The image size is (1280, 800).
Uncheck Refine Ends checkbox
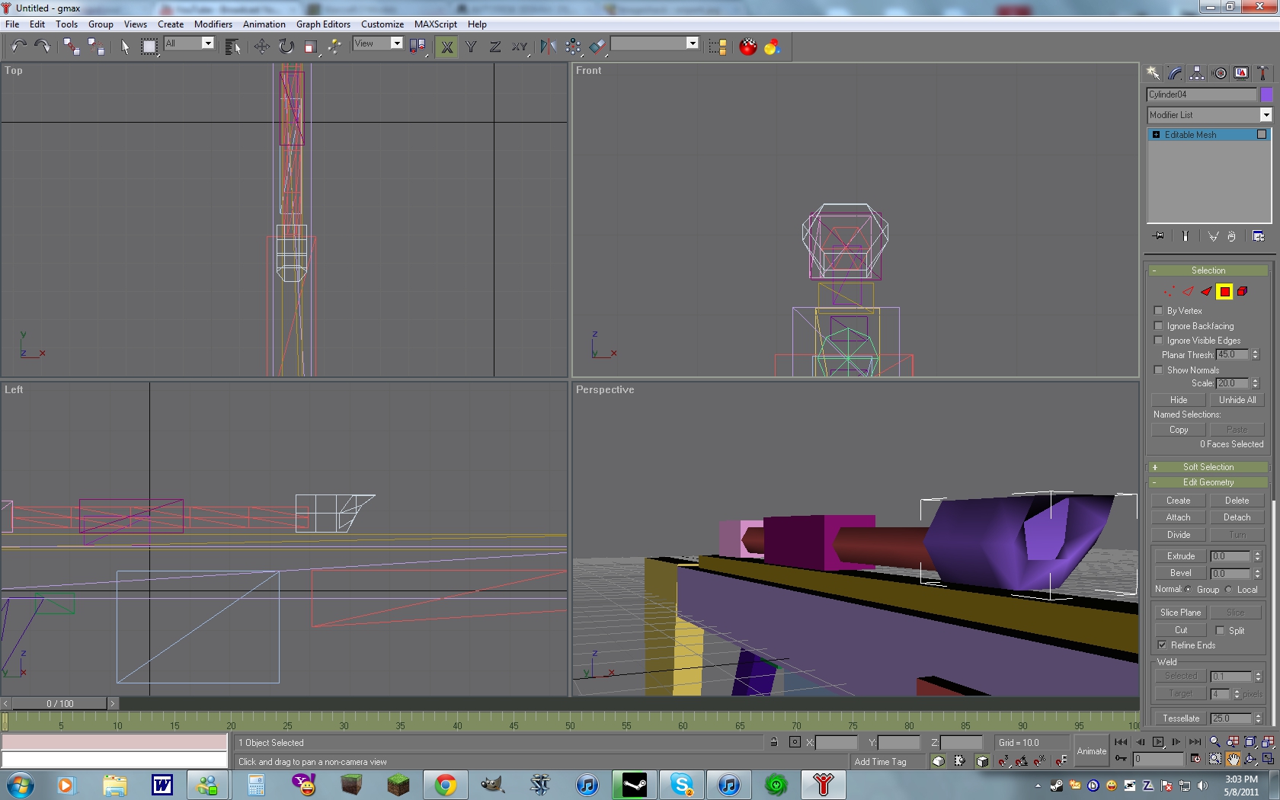pyautogui.click(x=1163, y=645)
